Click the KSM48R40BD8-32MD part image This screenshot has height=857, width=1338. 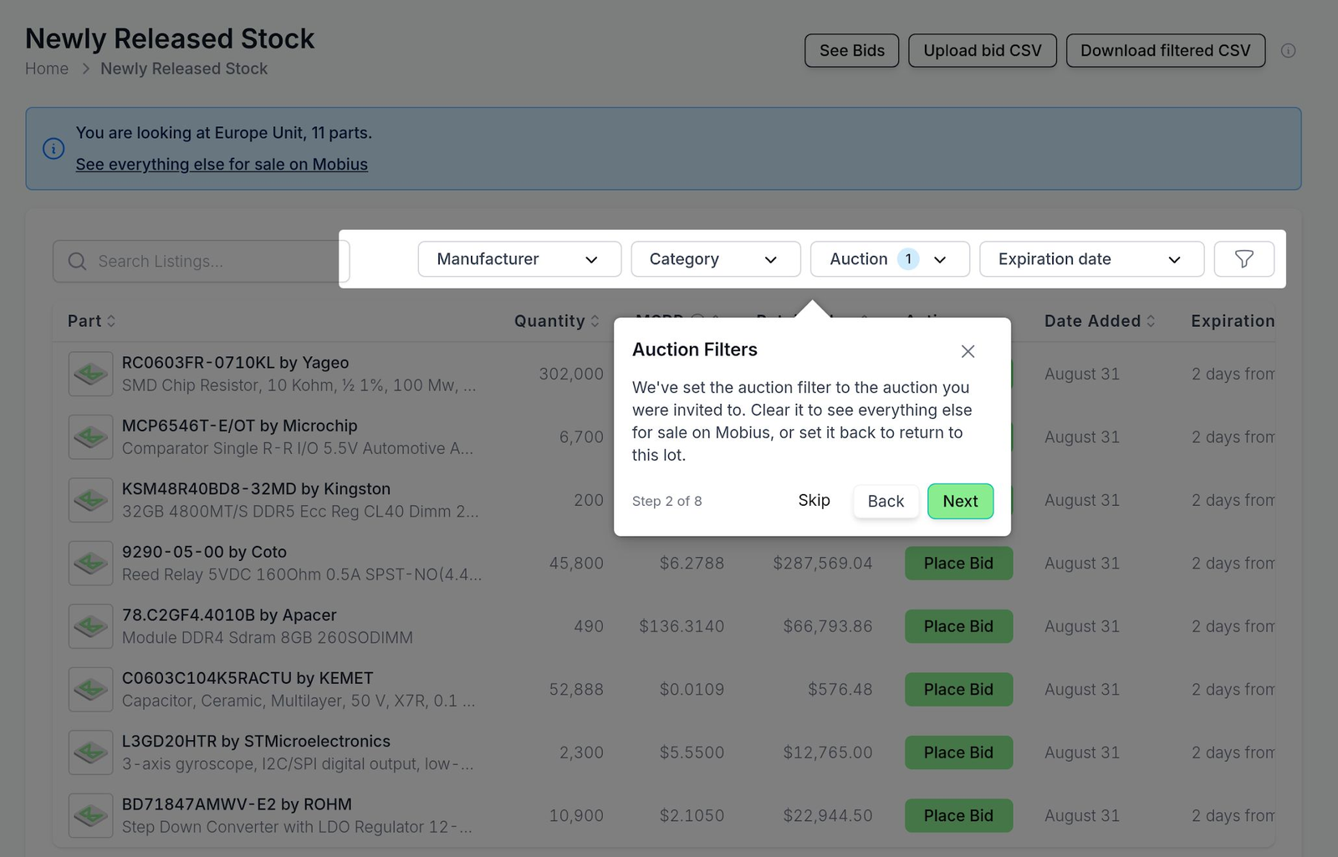90,500
